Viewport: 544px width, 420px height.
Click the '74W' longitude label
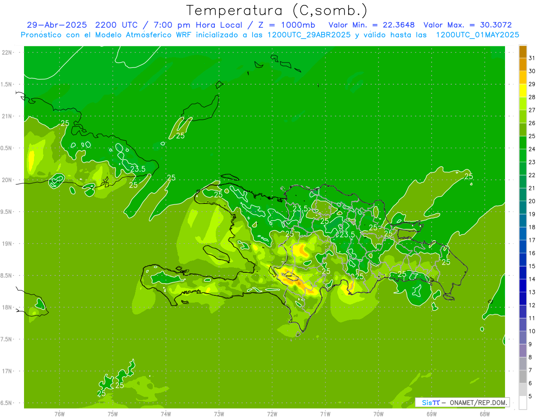[x=165, y=414]
